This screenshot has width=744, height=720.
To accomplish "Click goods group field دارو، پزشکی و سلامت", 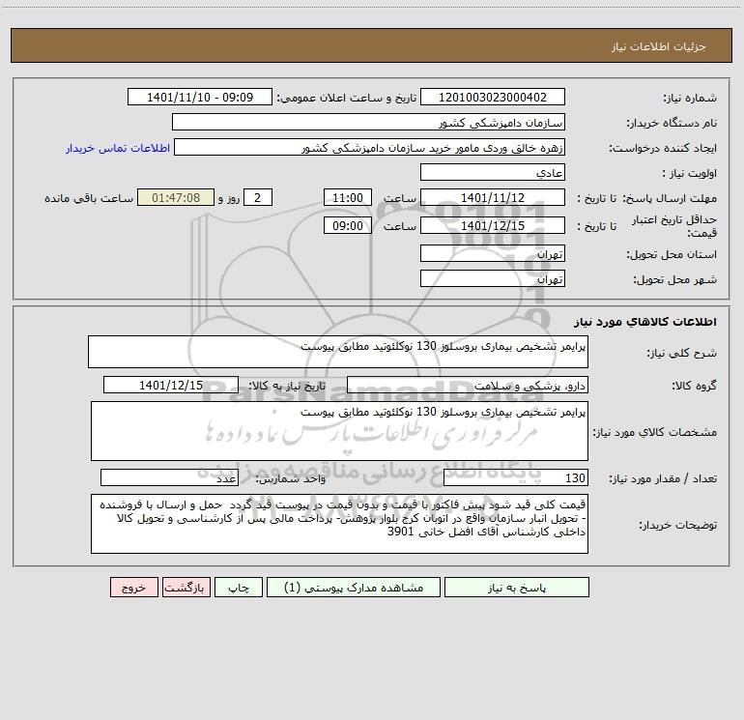I will [x=468, y=385].
